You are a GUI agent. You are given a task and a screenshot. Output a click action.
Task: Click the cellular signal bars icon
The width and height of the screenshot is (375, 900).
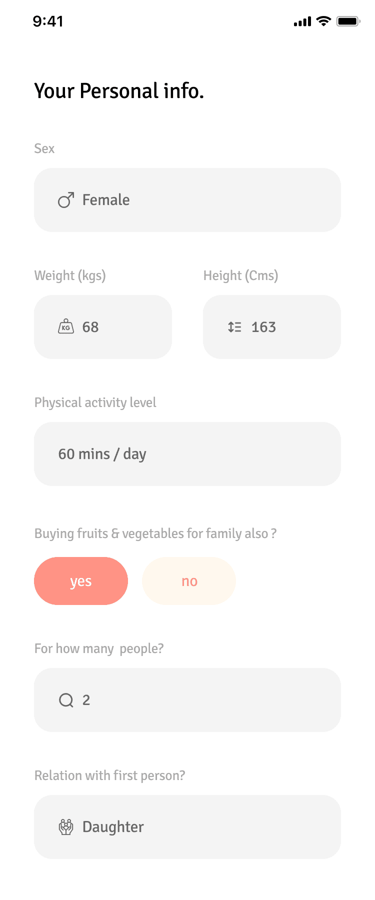(302, 21)
